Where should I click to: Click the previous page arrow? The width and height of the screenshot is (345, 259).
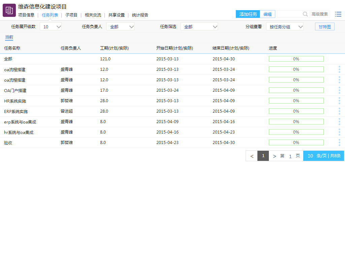pyautogui.click(x=252, y=156)
